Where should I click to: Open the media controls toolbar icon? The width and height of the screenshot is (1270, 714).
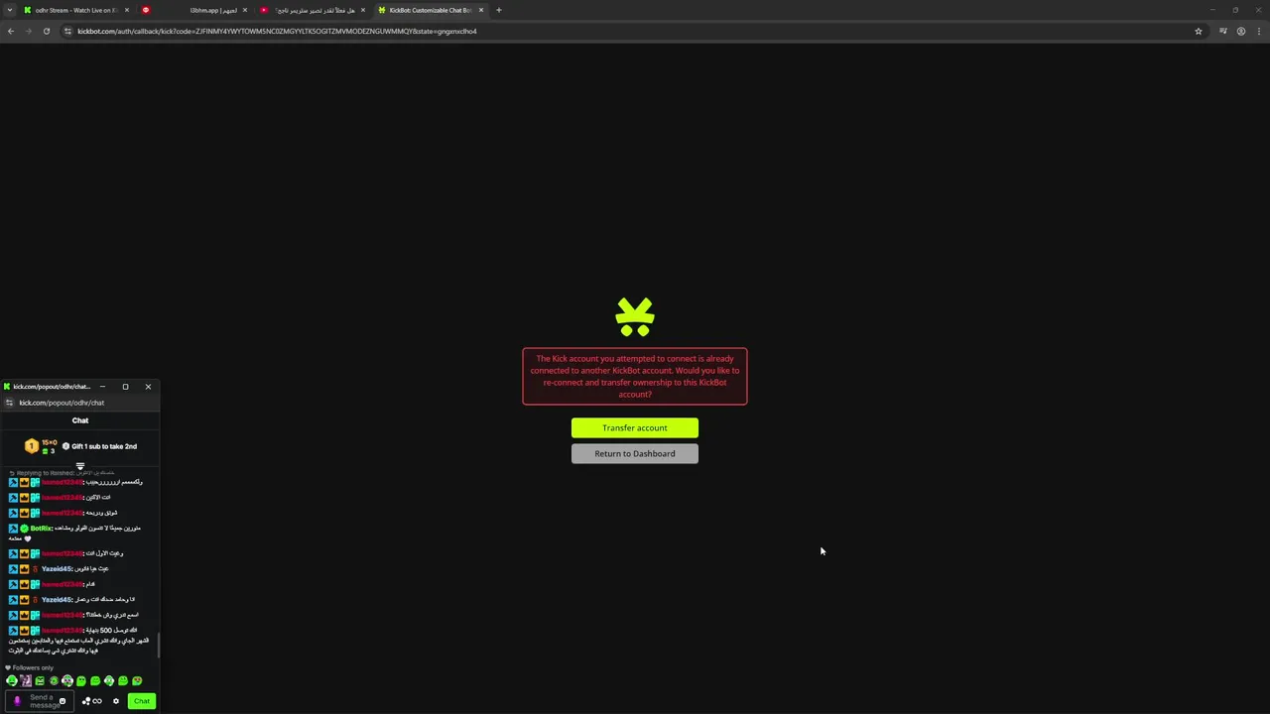point(1223,31)
